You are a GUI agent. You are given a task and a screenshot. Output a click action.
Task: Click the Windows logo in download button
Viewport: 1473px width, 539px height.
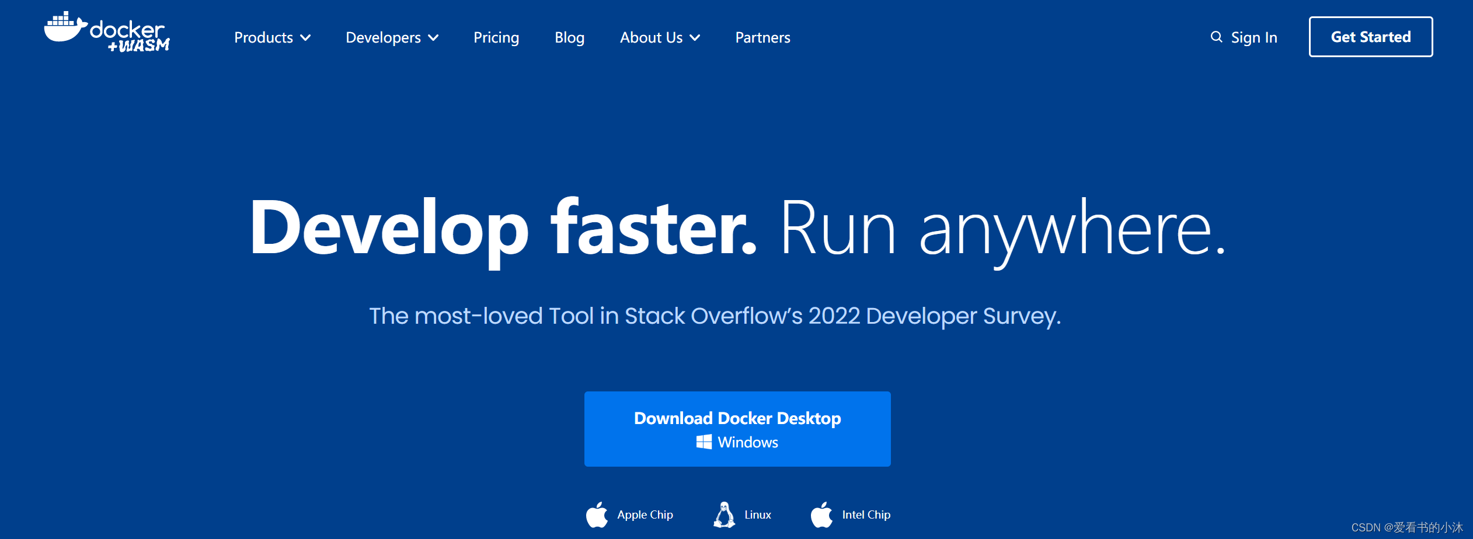pyautogui.click(x=704, y=442)
